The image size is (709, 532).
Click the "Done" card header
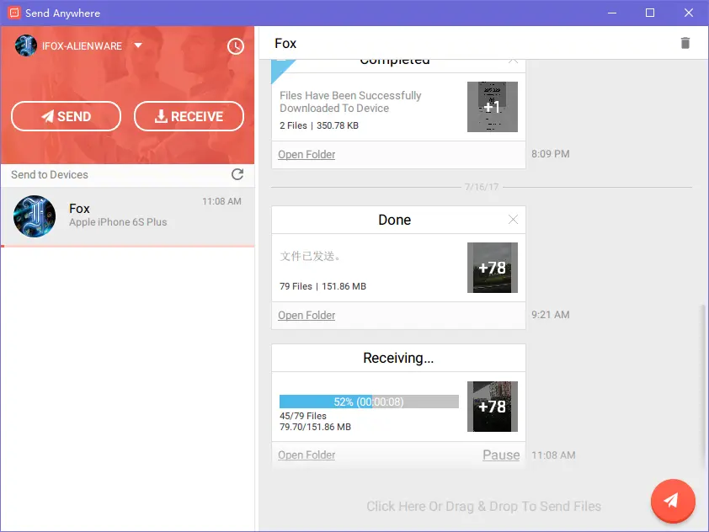click(394, 220)
